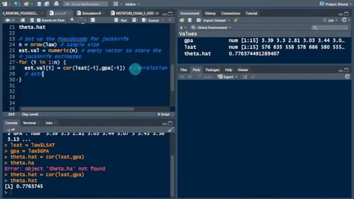
Task: Open the Files tab
Action: (184, 70)
